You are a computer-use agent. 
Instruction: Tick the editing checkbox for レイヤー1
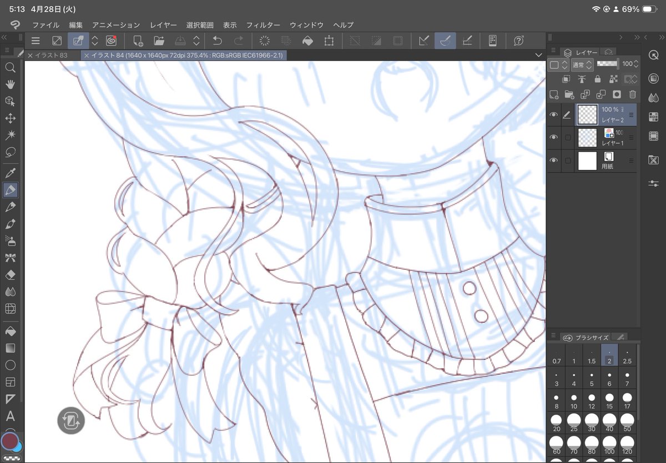pos(567,137)
